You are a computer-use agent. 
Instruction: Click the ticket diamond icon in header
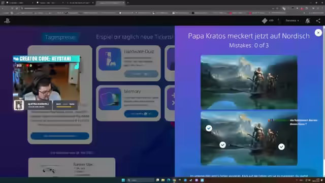pos(264,20)
